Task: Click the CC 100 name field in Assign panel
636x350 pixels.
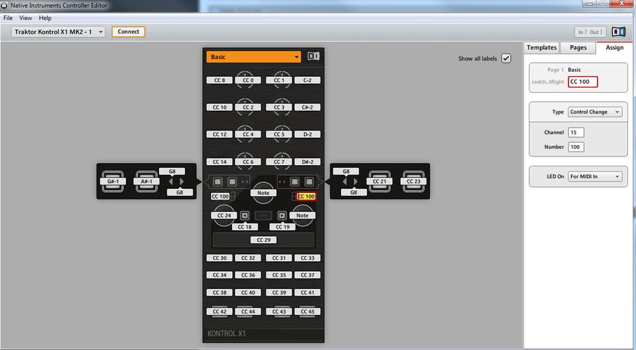Action: coord(583,82)
